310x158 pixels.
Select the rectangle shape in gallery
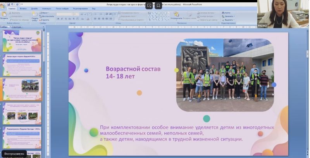(x=159, y=13)
